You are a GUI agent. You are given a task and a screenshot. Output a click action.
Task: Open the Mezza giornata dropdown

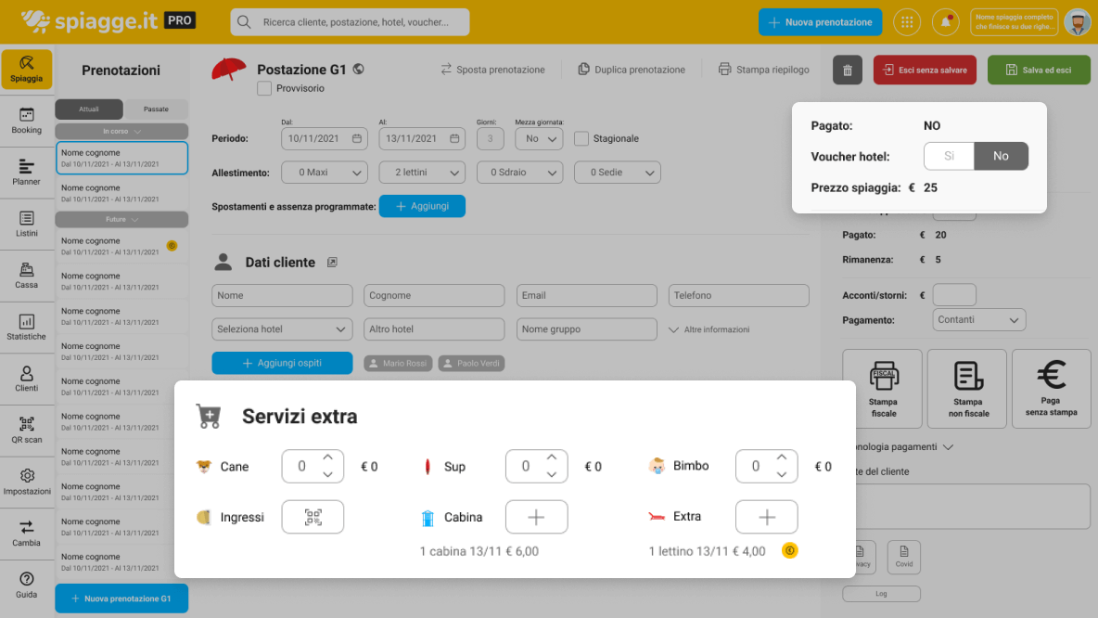coord(539,139)
